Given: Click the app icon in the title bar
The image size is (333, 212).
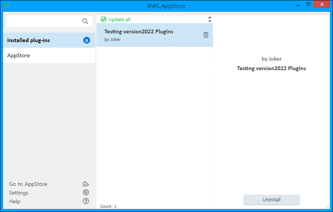Looking at the screenshot, I should point(6,6).
